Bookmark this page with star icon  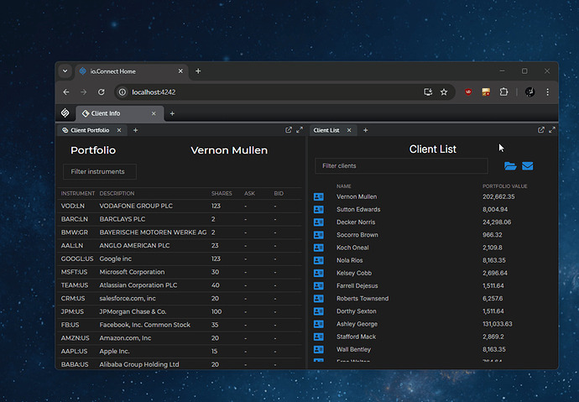click(x=443, y=91)
